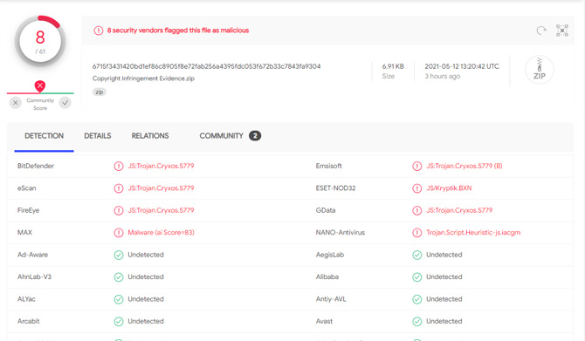
Task: Click the ESET-NOD32 vendor name
Action: coord(335,188)
